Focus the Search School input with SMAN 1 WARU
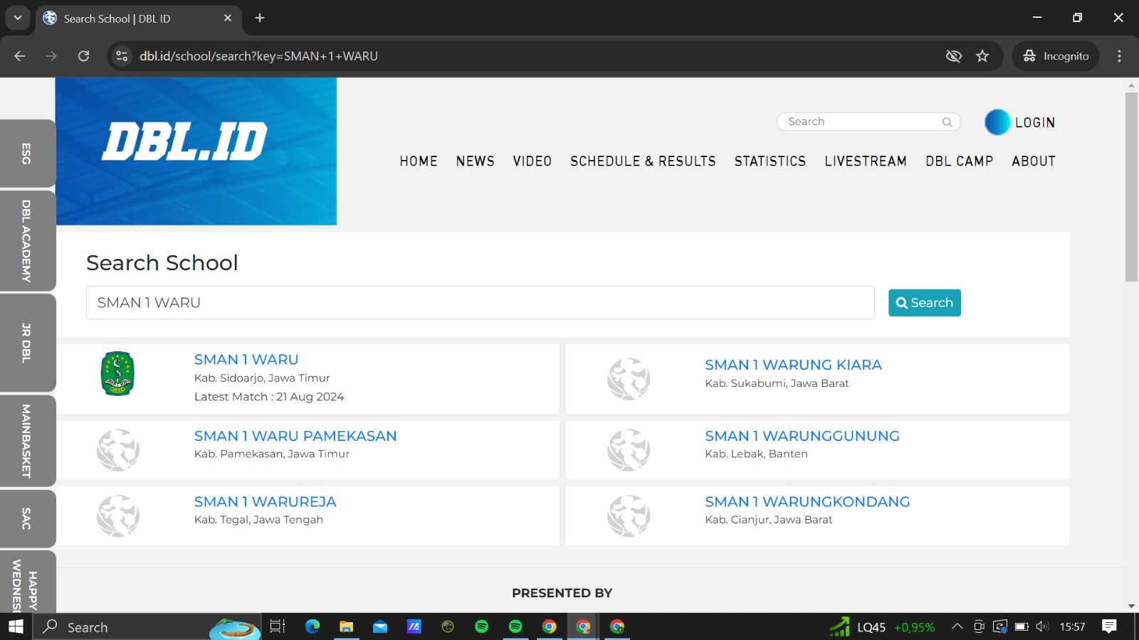Viewport: 1139px width, 640px height. coord(480,303)
